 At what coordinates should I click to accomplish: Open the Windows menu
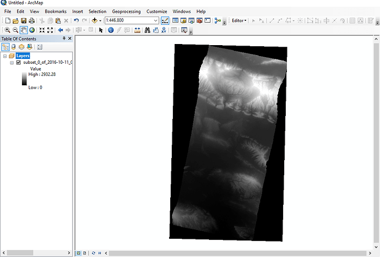coord(182,12)
